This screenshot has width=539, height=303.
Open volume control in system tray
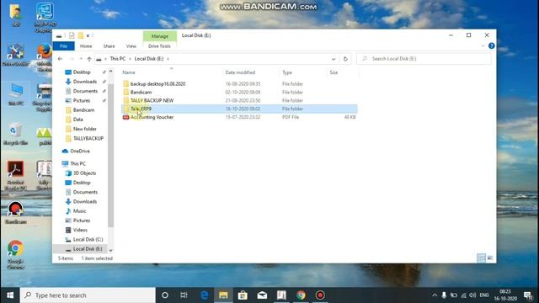pos(473,295)
